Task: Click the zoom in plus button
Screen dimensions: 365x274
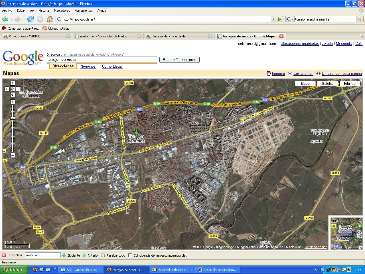Action: click(13, 102)
